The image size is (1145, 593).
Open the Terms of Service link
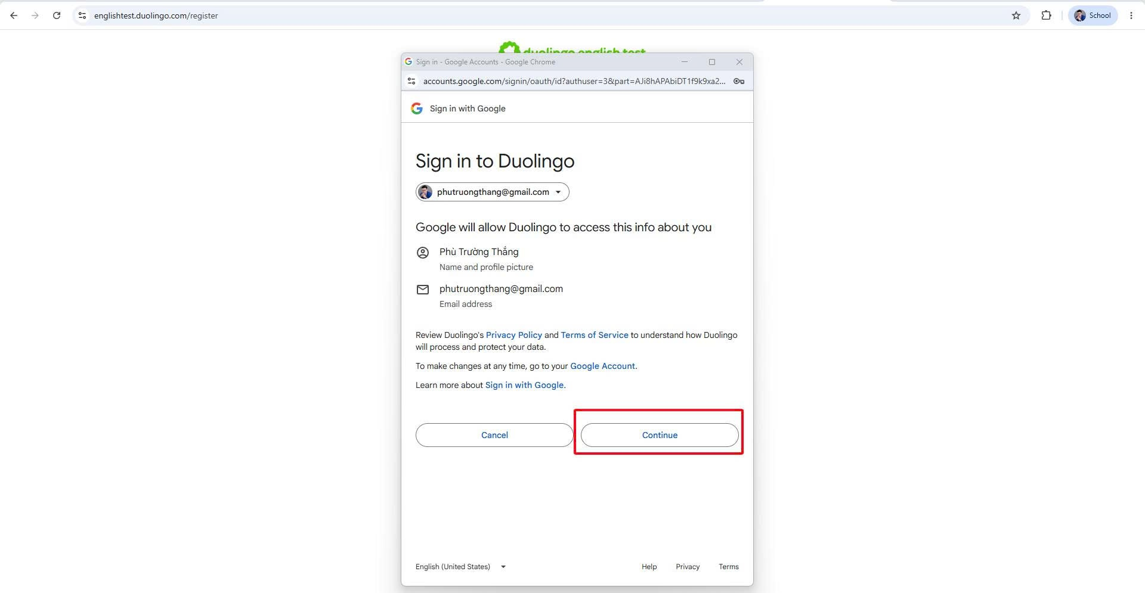pyautogui.click(x=595, y=335)
